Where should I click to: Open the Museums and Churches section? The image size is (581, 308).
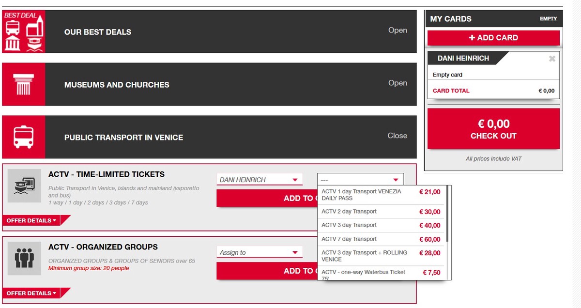pyautogui.click(x=397, y=83)
